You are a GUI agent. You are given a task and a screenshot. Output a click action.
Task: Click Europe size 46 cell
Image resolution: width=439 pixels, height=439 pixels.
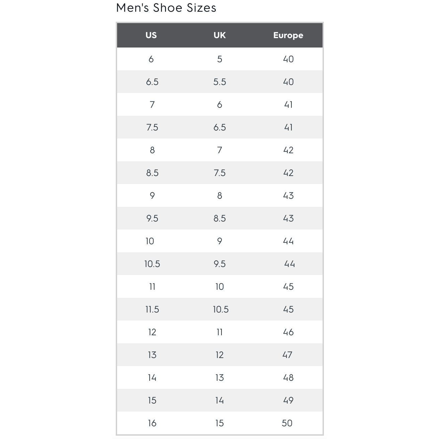coord(288,332)
